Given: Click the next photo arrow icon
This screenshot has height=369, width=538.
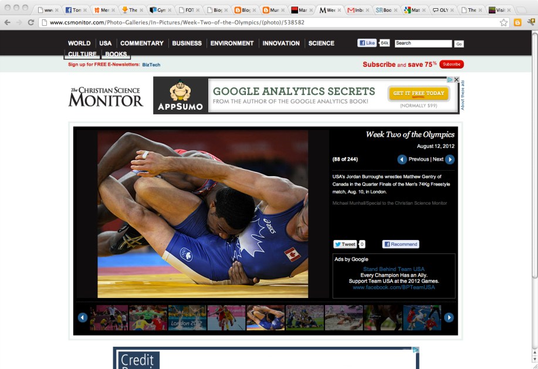Looking at the screenshot, I should (449, 160).
